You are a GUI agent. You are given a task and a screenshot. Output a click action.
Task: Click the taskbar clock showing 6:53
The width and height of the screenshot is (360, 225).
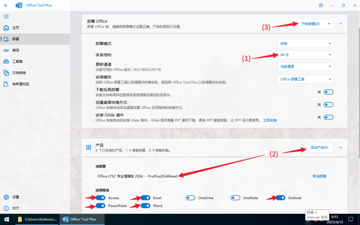point(335,219)
